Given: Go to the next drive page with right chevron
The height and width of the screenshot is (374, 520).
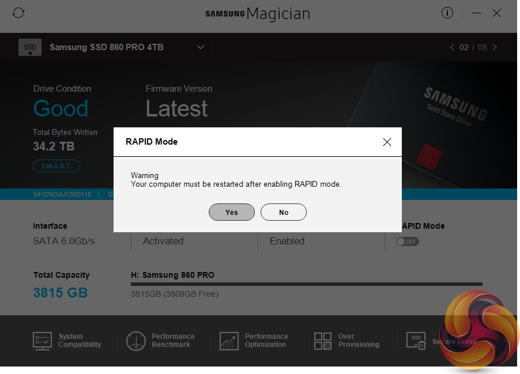Looking at the screenshot, I should click(495, 47).
